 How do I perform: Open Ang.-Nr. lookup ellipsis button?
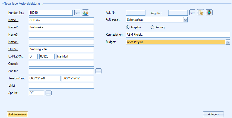point(192,13)
